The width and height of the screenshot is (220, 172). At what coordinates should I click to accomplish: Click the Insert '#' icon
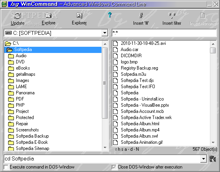coord(141,15)
